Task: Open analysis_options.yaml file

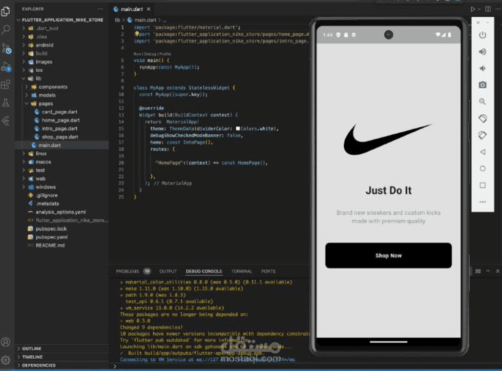Action: pyautogui.click(x=61, y=212)
